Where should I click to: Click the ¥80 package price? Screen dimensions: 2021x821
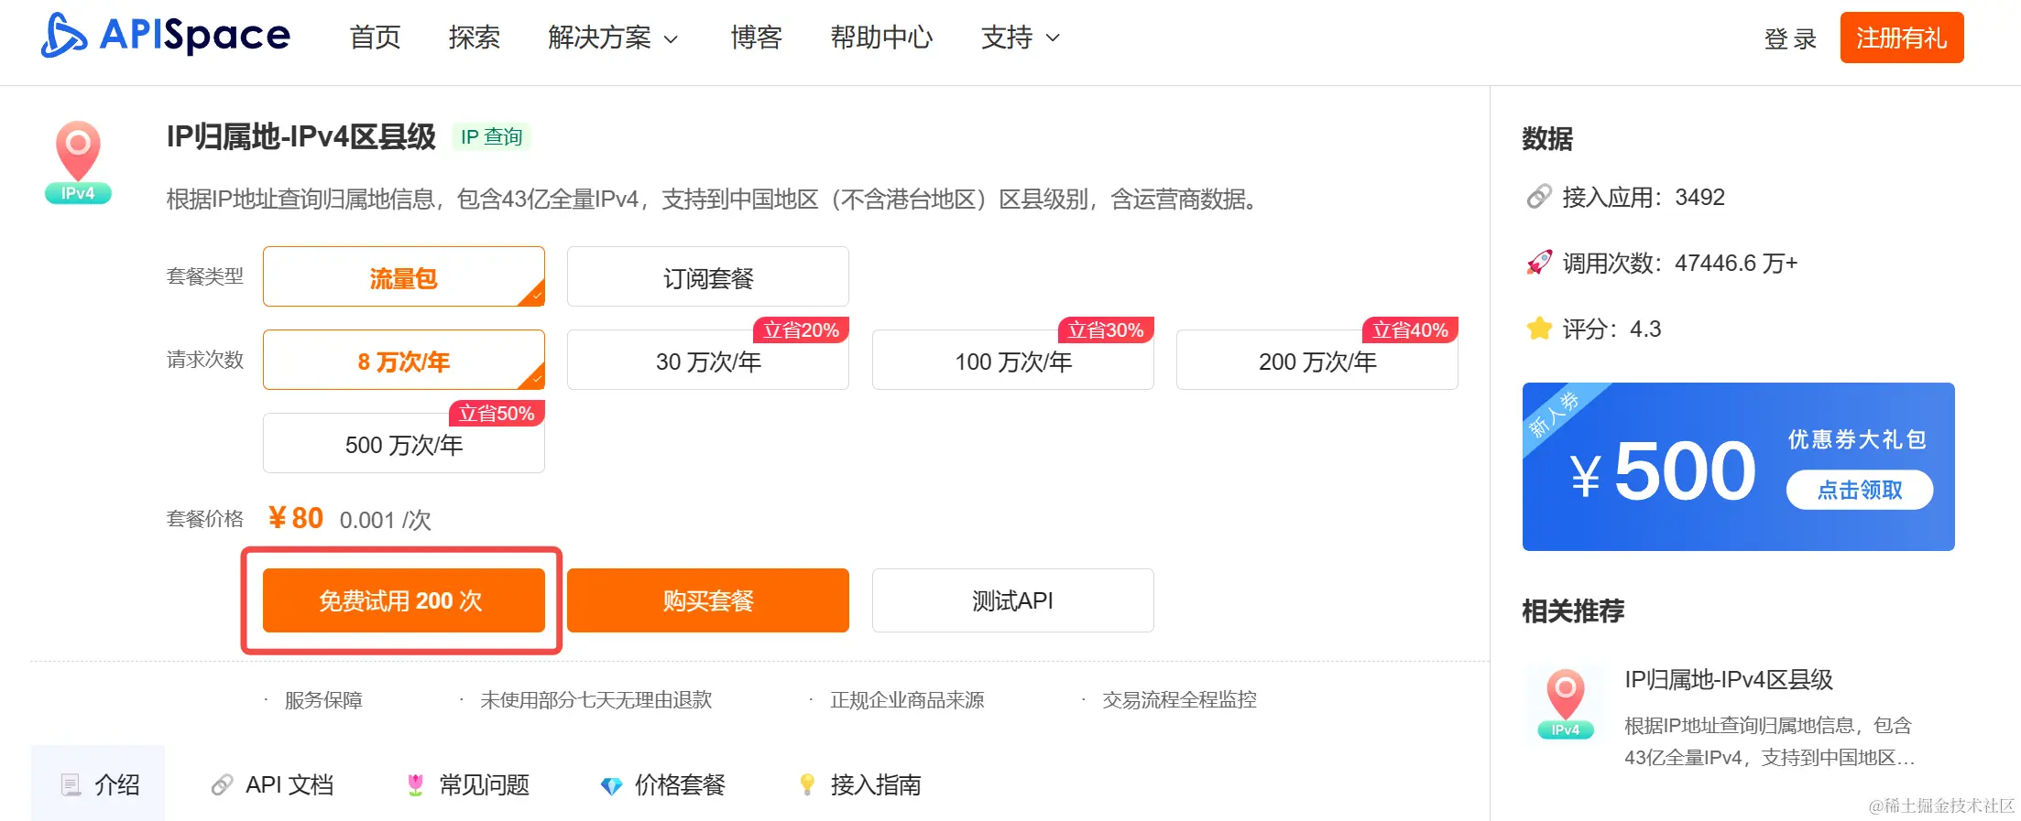(x=295, y=518)
